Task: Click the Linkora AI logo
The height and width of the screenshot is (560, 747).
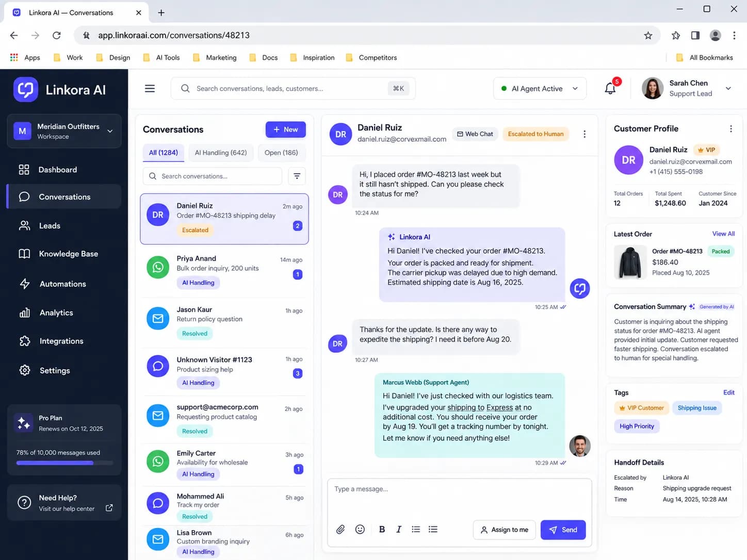Action: pyautogui.click(x=59, y=90)
